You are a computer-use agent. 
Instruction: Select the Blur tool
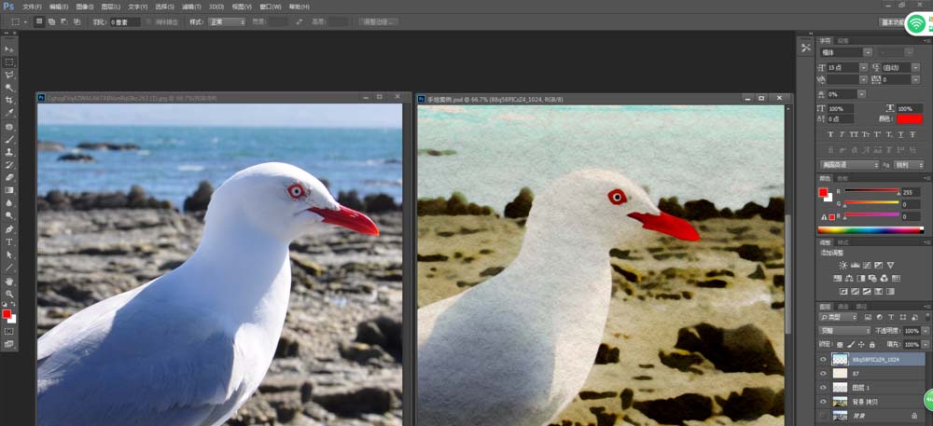click(9, 202)
